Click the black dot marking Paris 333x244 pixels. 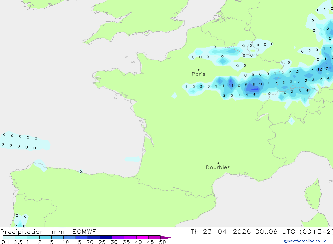click(x=198, y=70)
